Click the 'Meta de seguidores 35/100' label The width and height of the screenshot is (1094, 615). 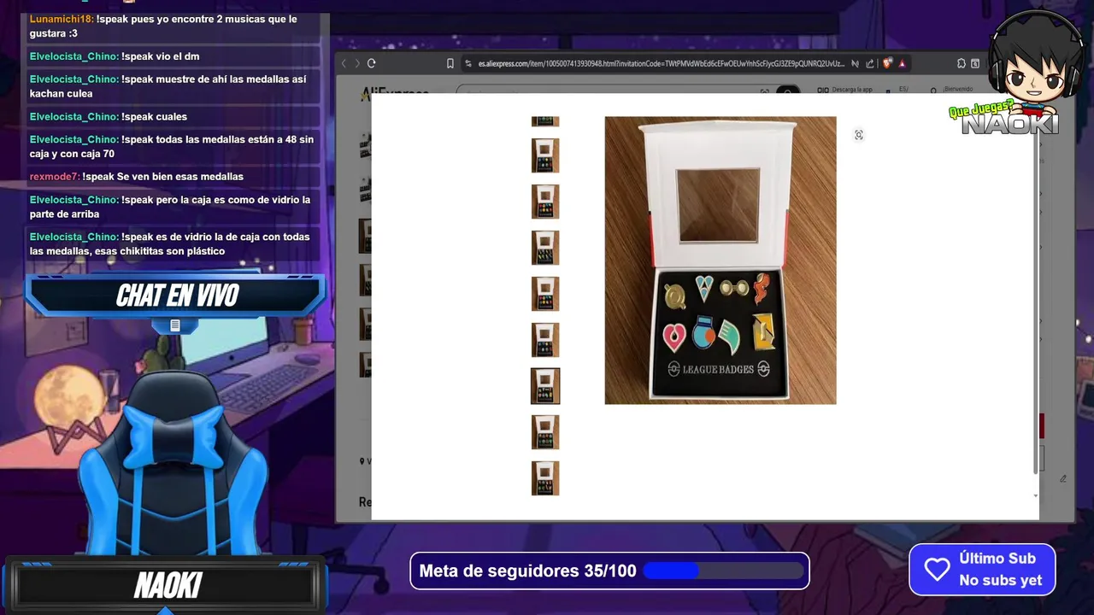pos(527,571)
